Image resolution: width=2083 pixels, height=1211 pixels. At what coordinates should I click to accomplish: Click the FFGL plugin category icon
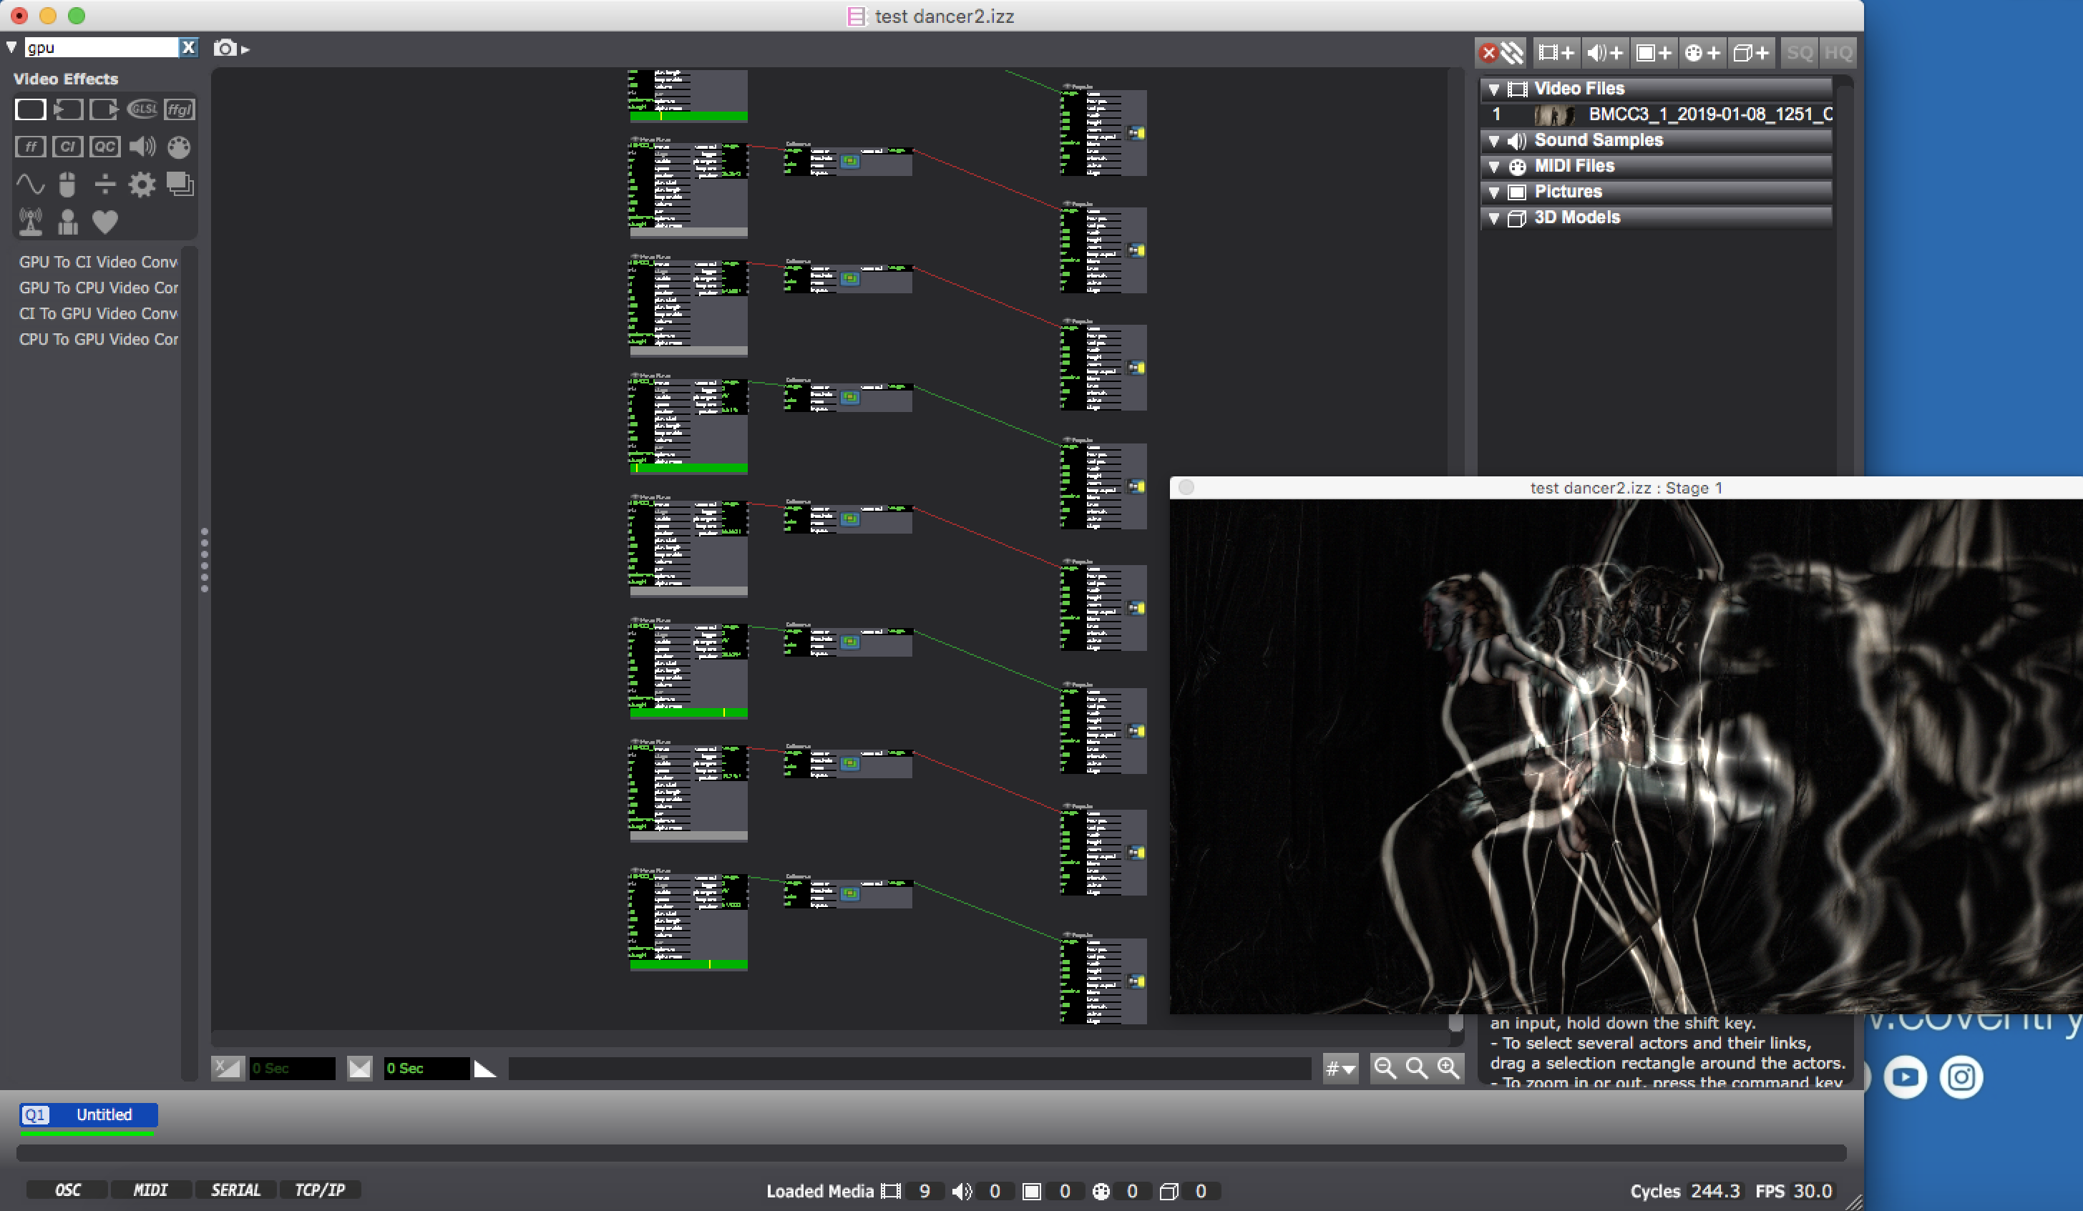click(x=180, y=109)
